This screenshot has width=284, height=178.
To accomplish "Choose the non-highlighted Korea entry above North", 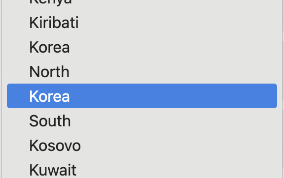I will coord(142,47).
